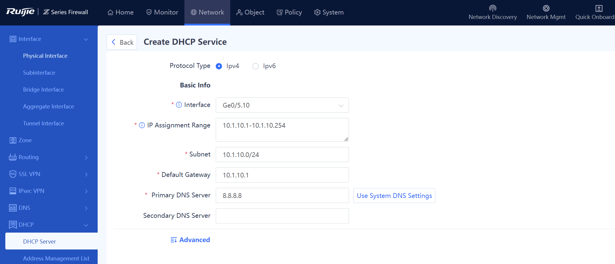
Task: Click the Default Gateway input field
Action: point(282,175)
